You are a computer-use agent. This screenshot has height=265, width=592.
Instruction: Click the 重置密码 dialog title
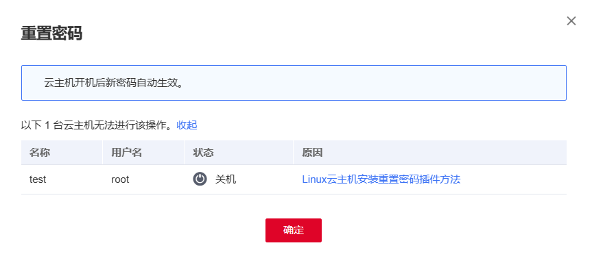(x=51, y=34)
